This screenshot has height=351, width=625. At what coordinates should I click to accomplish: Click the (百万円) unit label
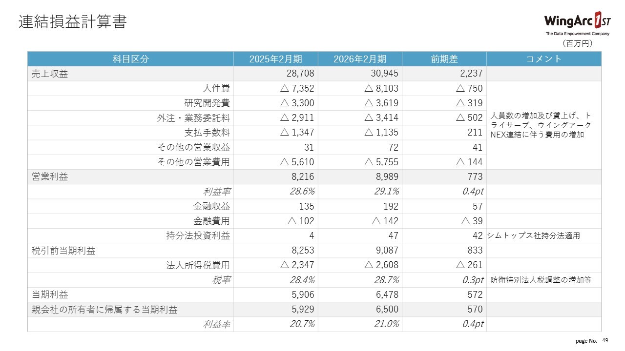tap(578, 43)
